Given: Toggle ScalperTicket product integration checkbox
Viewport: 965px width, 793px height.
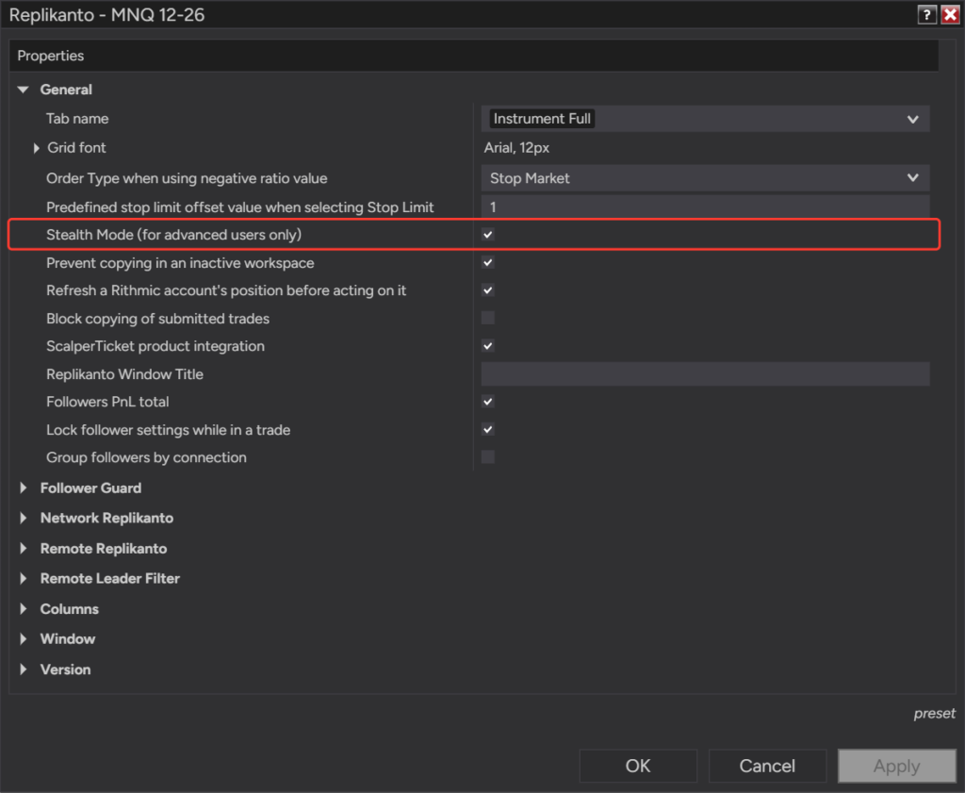Looking at the screenshot, I should tap(488, 346).
